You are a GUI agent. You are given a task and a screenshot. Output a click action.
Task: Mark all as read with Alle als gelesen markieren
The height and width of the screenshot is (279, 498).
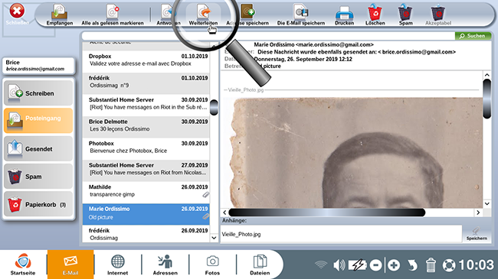point(113,15)
